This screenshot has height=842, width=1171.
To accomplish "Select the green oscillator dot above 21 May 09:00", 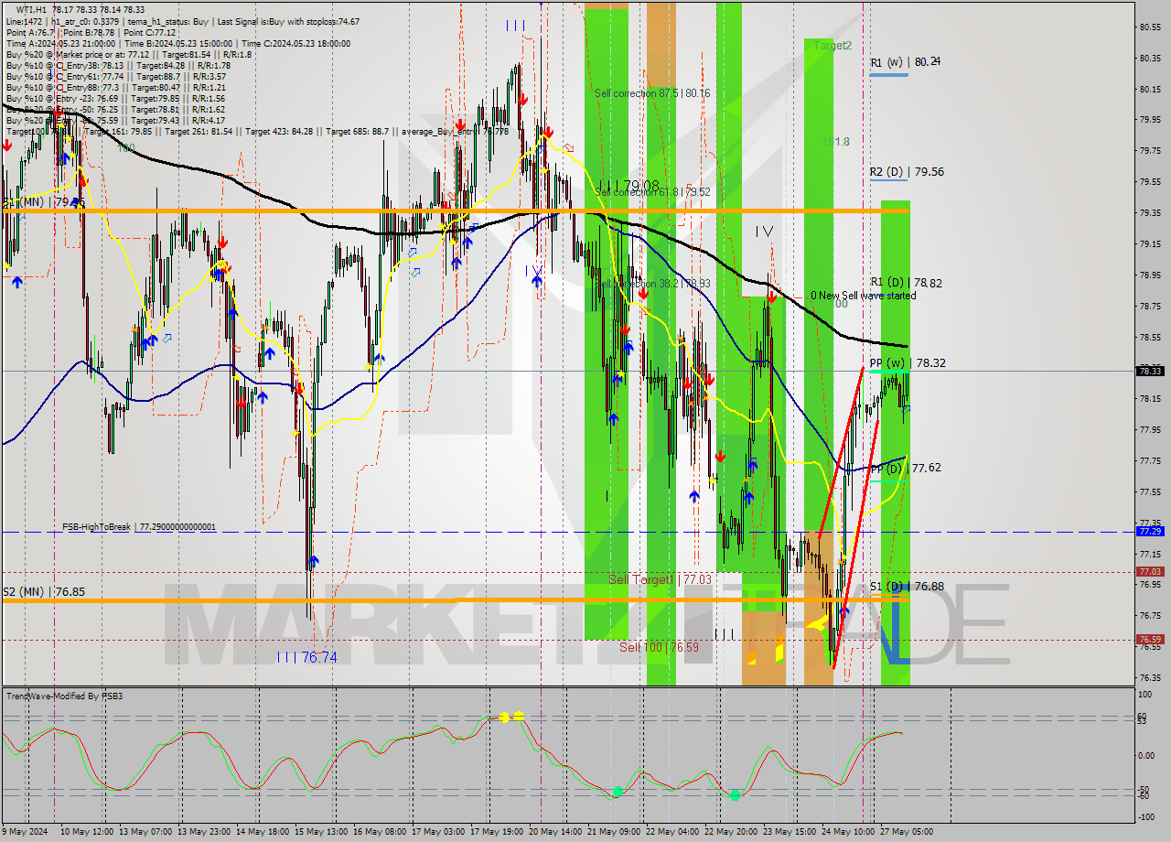I will (618, 792).
